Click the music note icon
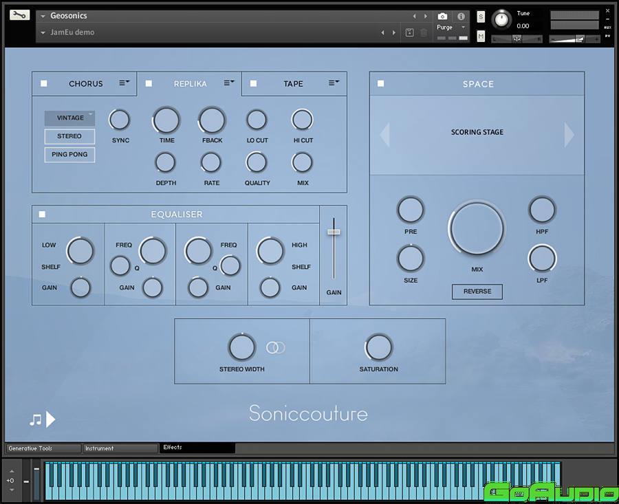Screen dimensions: 619x504 pos(36,419)
